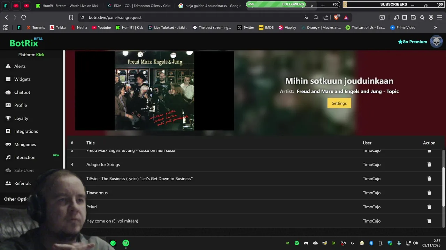Delete the Tiësto The Business request
Viewport: 446px width, 250px height.
[x=429, y=178]
